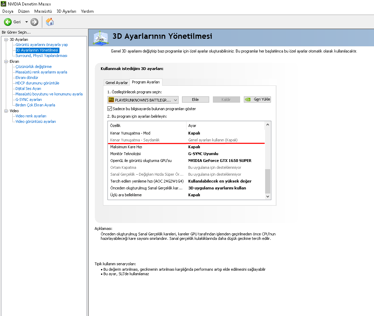Select the Program Ayarları tab
Screen dimensions: 374x316
(x=146, y=82)
